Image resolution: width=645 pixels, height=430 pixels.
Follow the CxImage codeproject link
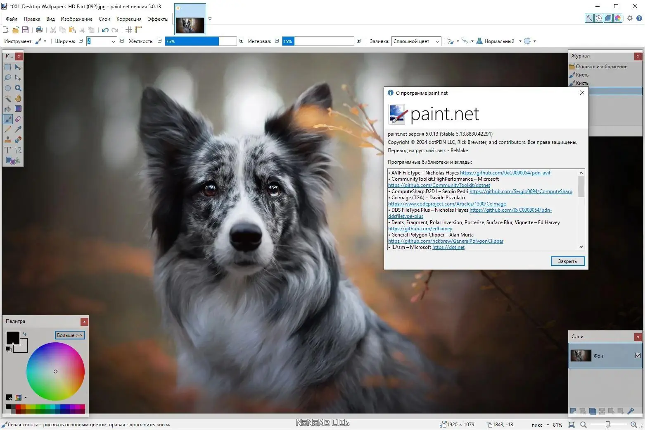click(447, 204)
